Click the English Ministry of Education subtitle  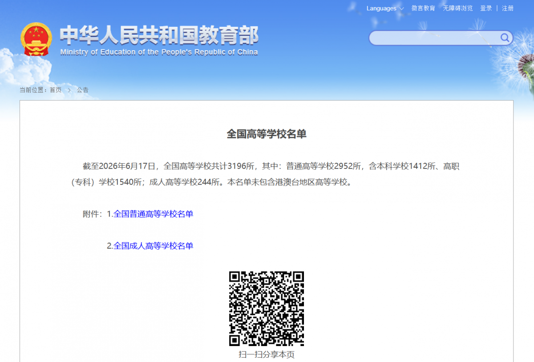[159, 52]
